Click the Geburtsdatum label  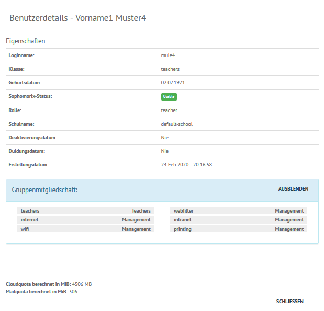coord(25,83)
